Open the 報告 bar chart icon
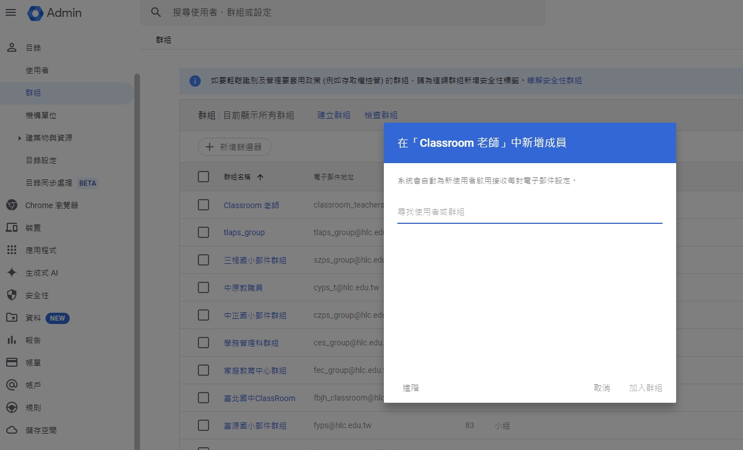743x450 pixels. tap(11, 340)
